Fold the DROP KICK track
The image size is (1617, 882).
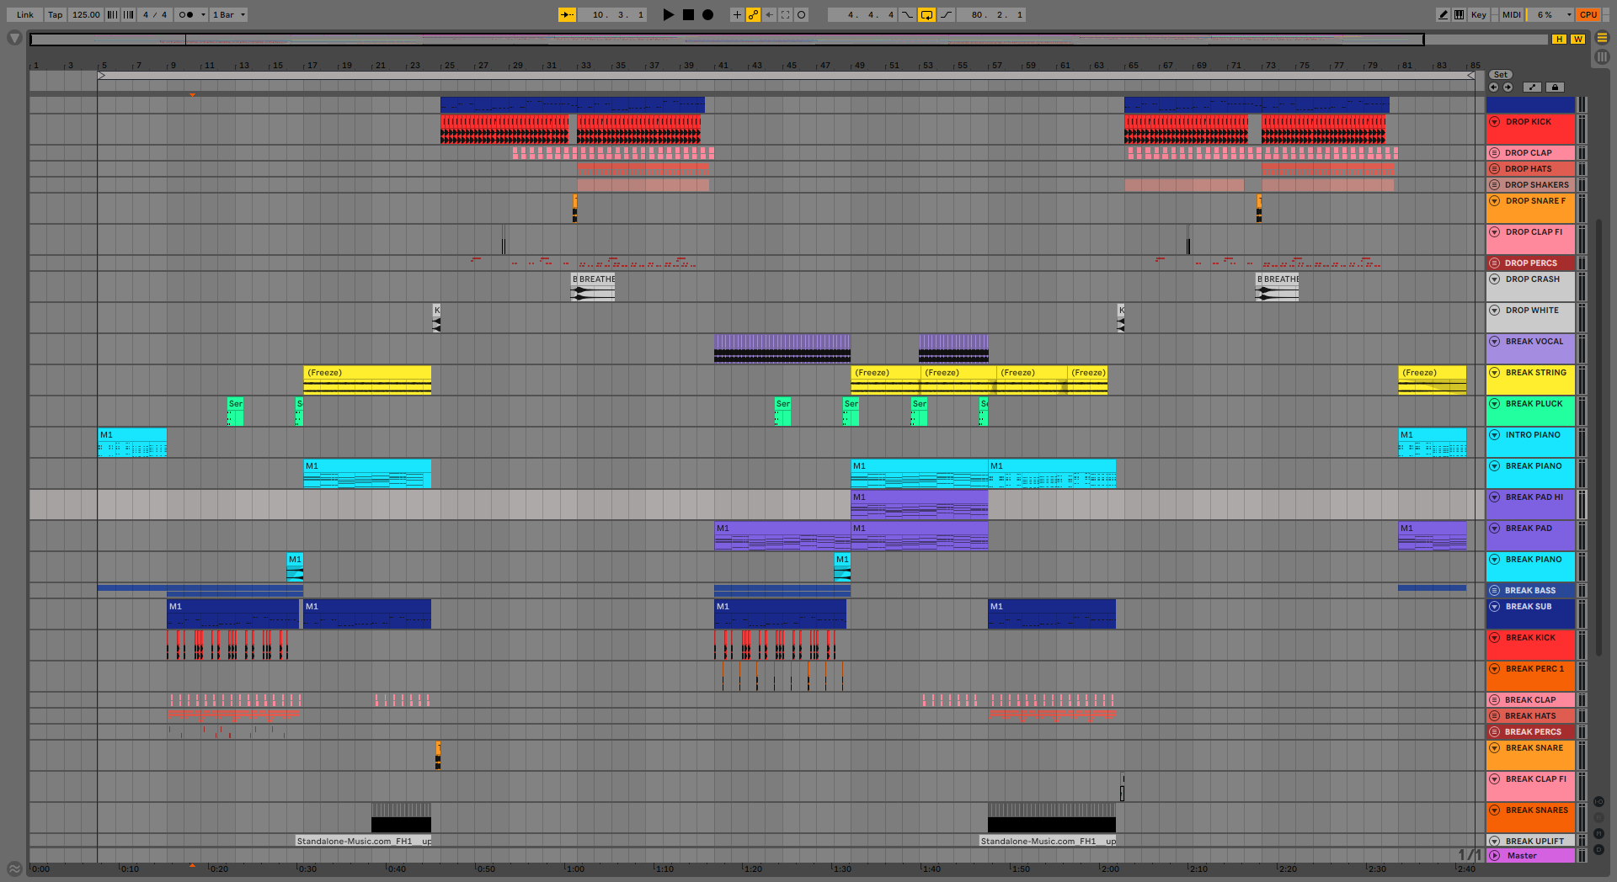tap(1494, 122)
